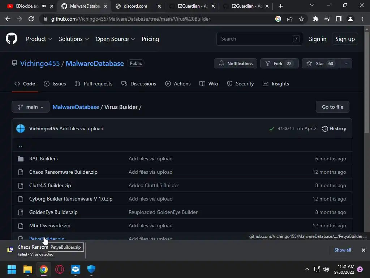Go to parent directory row
The width and height of the screenshot is (370, 278).
tap(182, 145)
